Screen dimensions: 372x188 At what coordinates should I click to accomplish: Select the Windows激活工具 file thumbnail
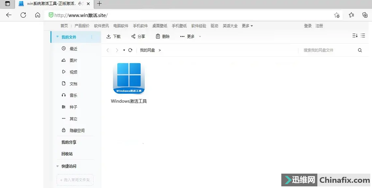[x=129, y=78]
